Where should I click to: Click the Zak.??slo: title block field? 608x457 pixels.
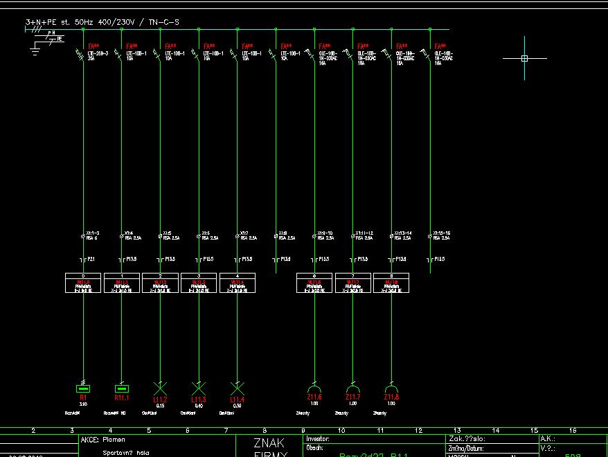[x=467, y=439]
